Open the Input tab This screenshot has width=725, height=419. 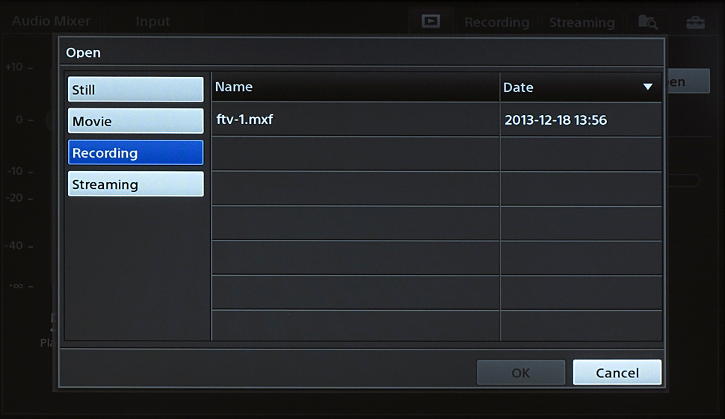click(152, 22)
